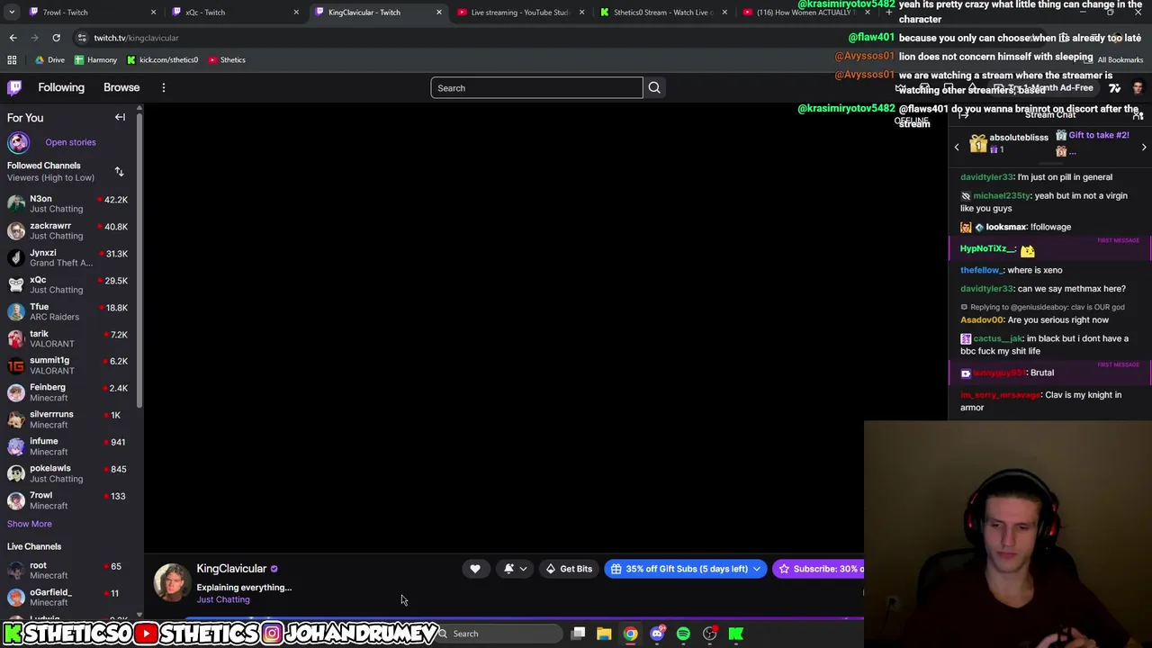Open tarik channel in sidebar

click(x=68, y=338)
